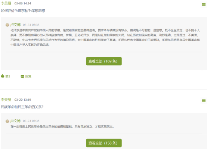The width and height of the screenshot is (207, 149).
Task: View all 169 replies
Action: [x=104, y=61]
